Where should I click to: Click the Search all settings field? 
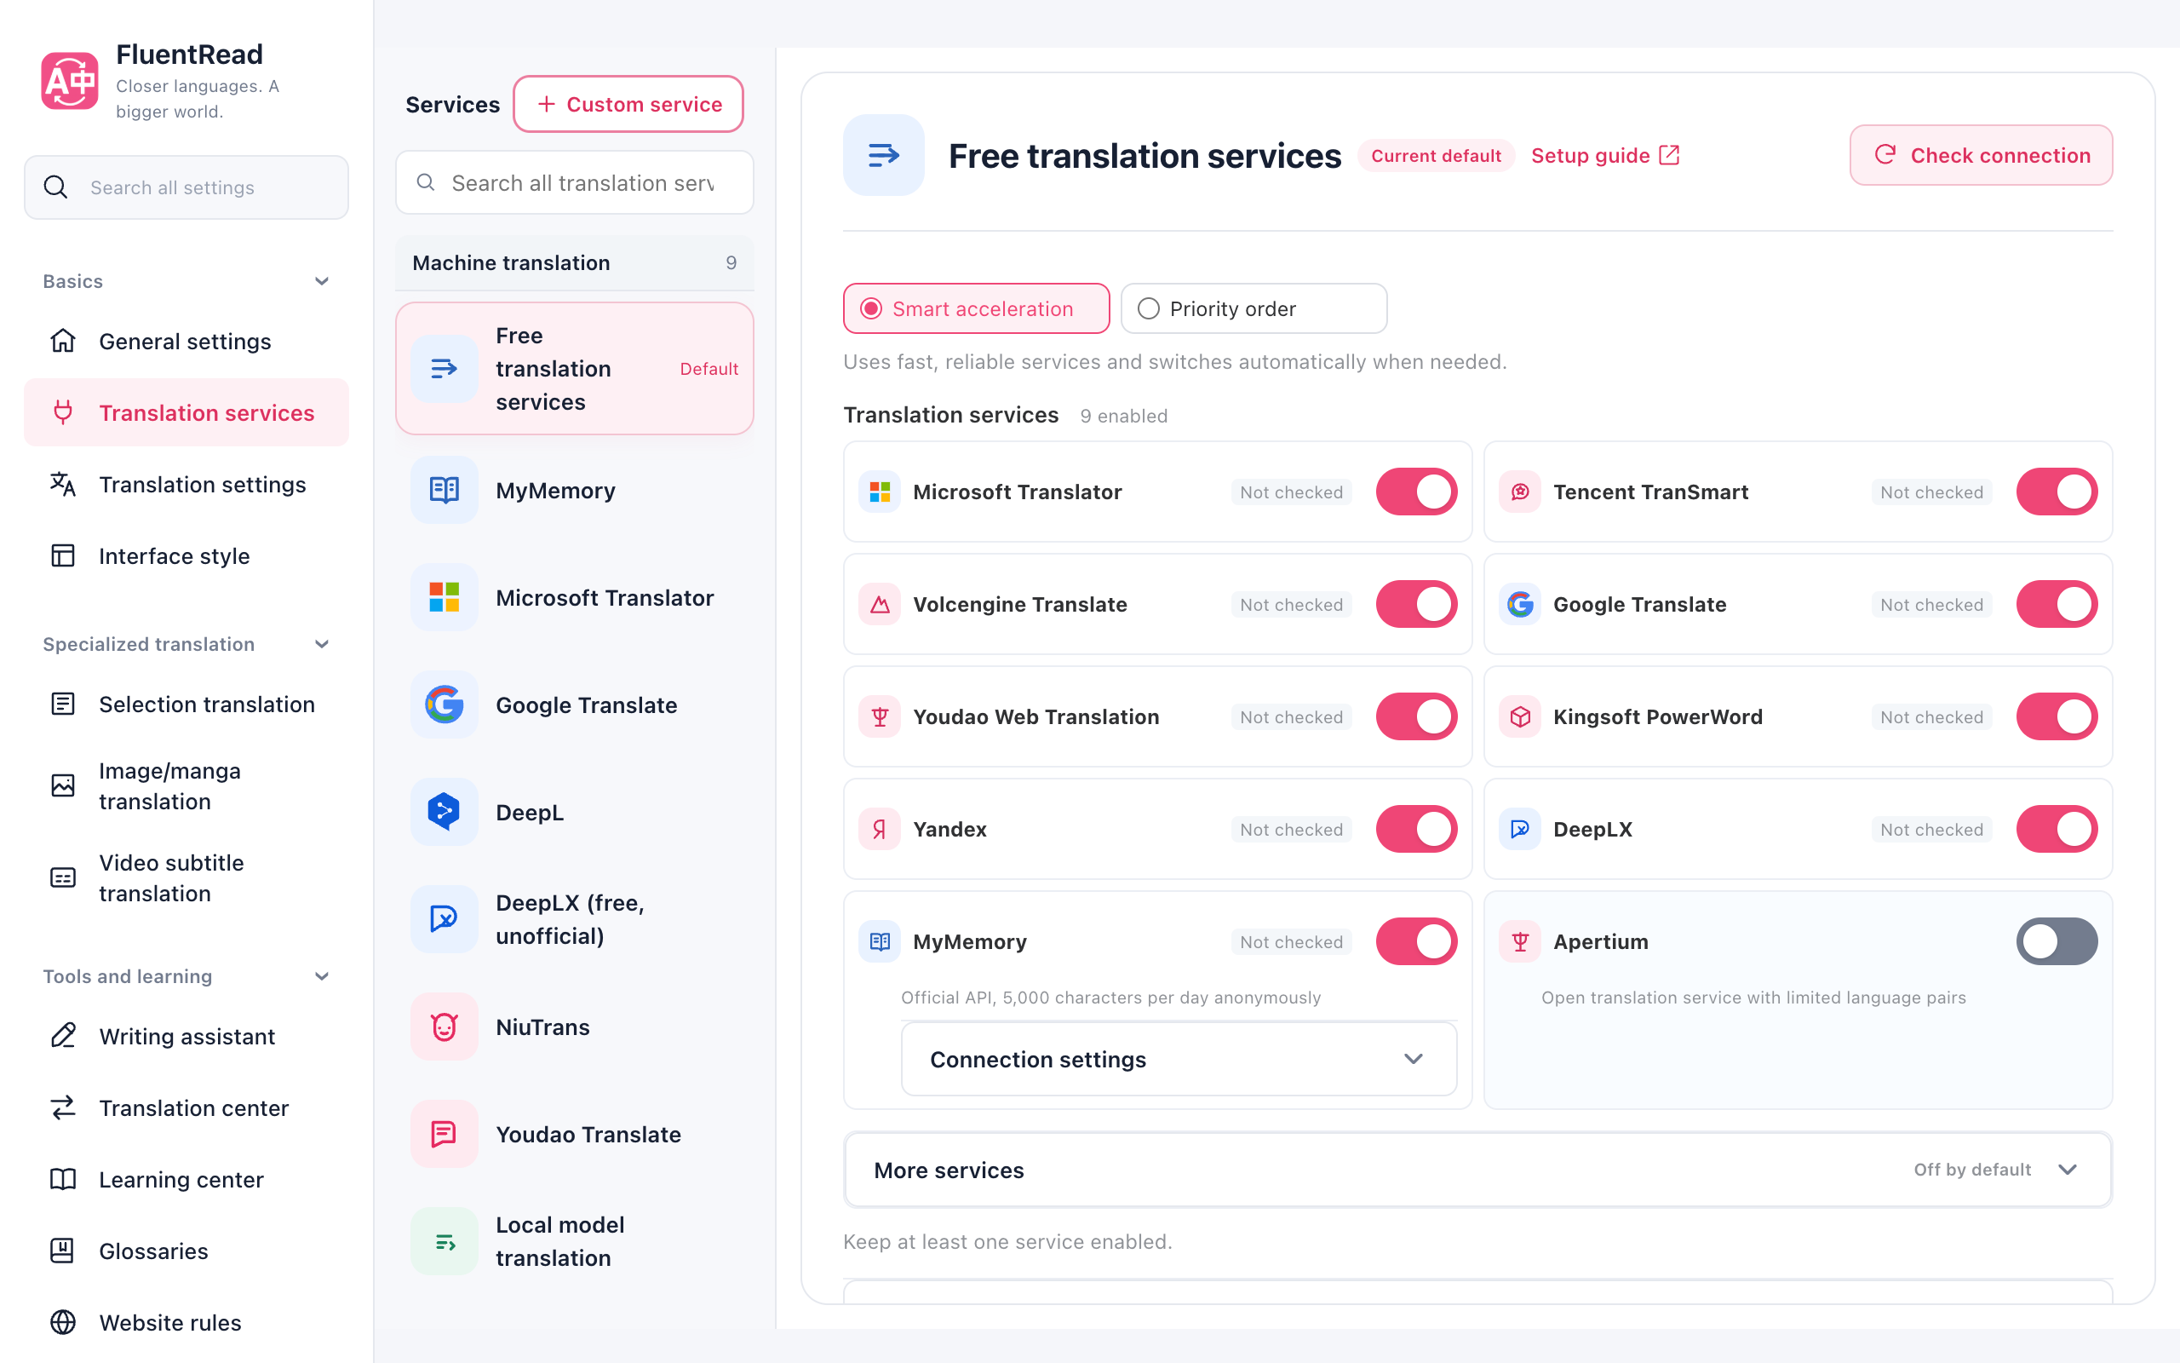point(186,187)
